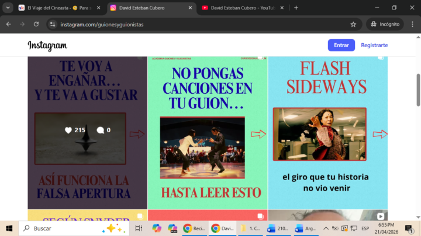Show hidden system tray icons chevron

pos(326,228)
